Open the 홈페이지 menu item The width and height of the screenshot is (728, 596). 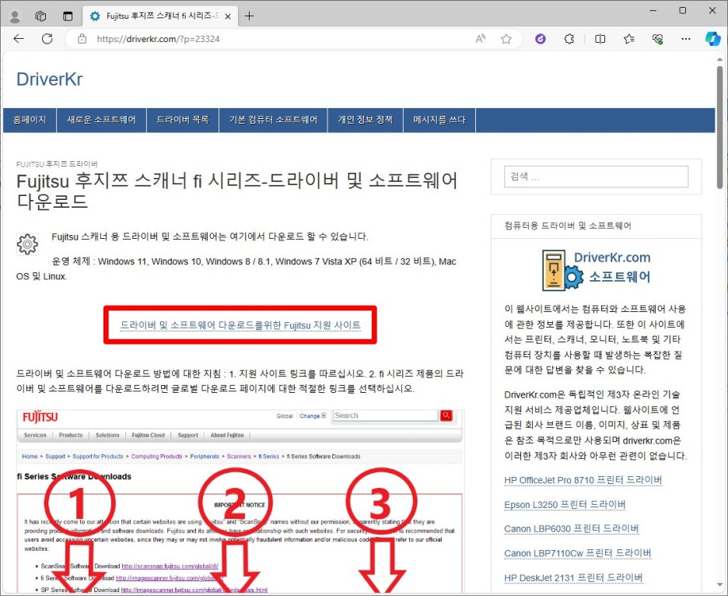coord(30,120)
